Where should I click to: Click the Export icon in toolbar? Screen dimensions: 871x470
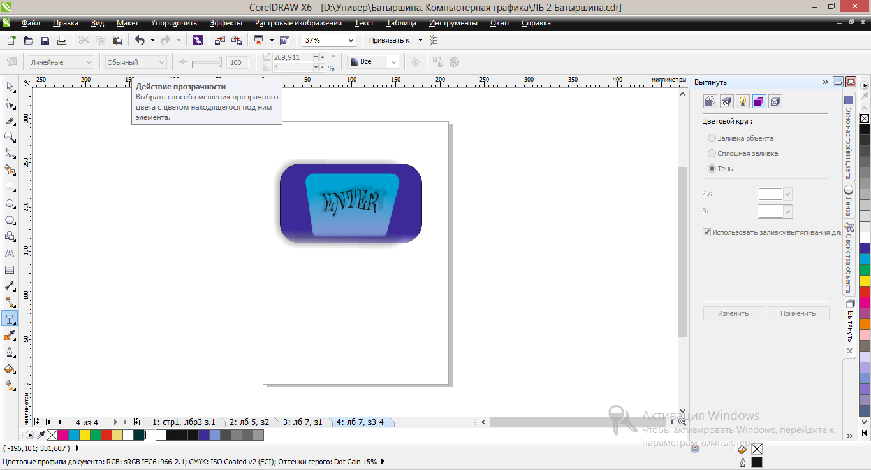click(237, 40)
